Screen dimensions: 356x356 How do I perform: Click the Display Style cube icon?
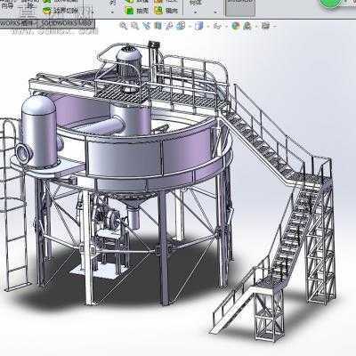[198, 26]
